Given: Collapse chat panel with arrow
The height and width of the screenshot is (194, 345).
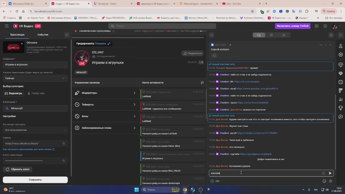Looking at the screenshot, I should (212, 35).
